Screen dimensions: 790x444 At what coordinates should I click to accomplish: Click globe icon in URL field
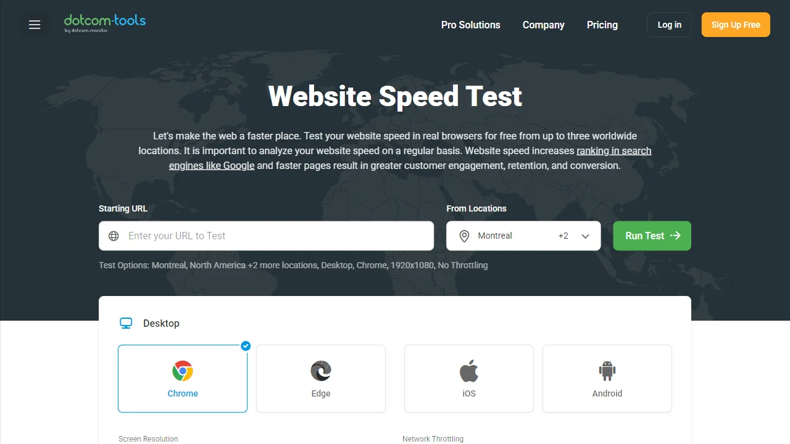pos(114,236)
